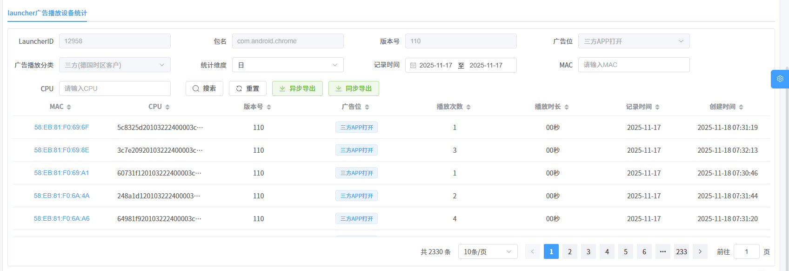Go to page 3

tap(588, 251)
